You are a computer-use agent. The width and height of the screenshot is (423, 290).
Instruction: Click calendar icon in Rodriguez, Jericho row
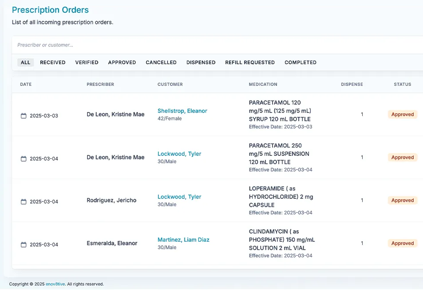coord(24,202)
